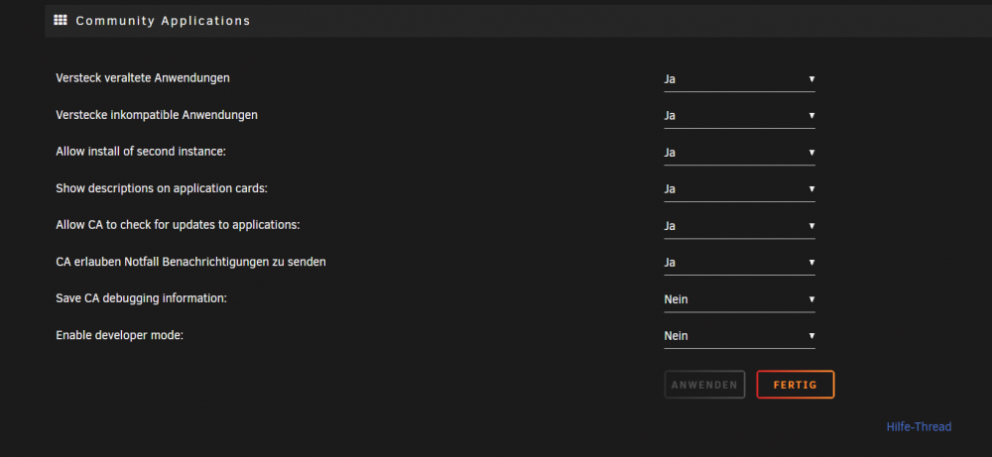Image resolution: width=992 pixels, height=457 pixels.
Task: Click the arrow on the inkompatible Anwendungen row
Action: (x=811, y=116)
